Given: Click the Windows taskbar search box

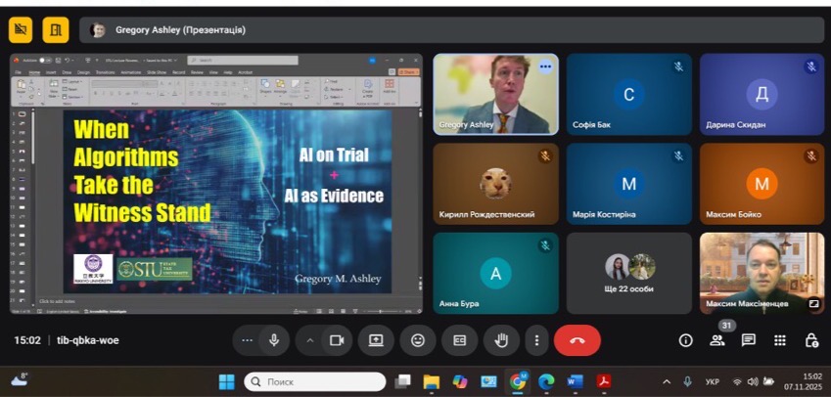Looking at the screenshot, I should [x=315, y=381].
